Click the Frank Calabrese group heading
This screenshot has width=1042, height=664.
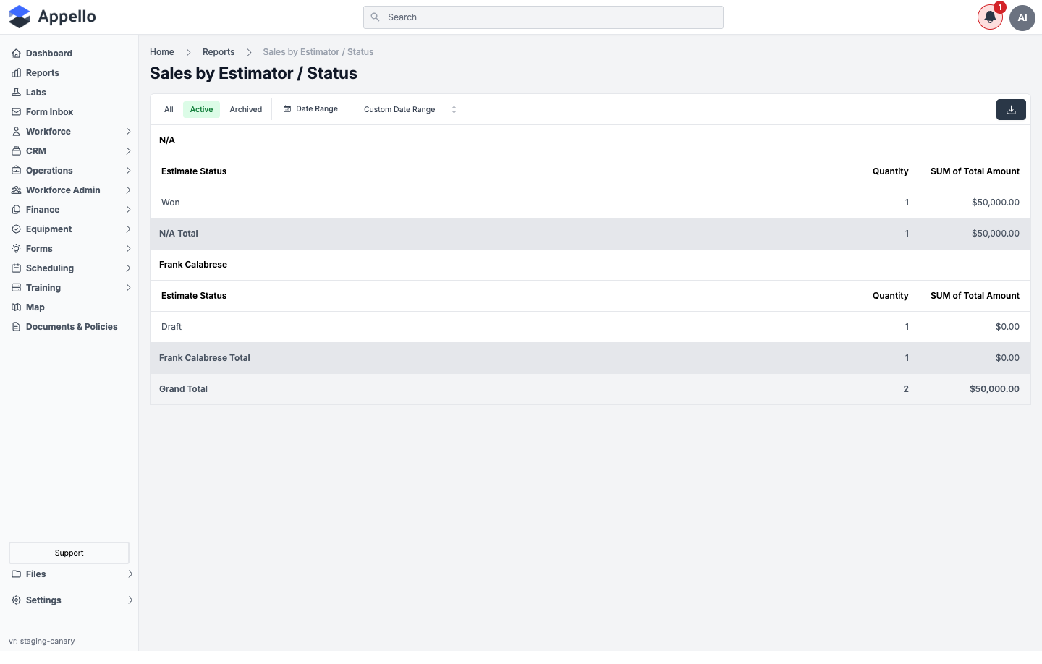click(193, 265)
